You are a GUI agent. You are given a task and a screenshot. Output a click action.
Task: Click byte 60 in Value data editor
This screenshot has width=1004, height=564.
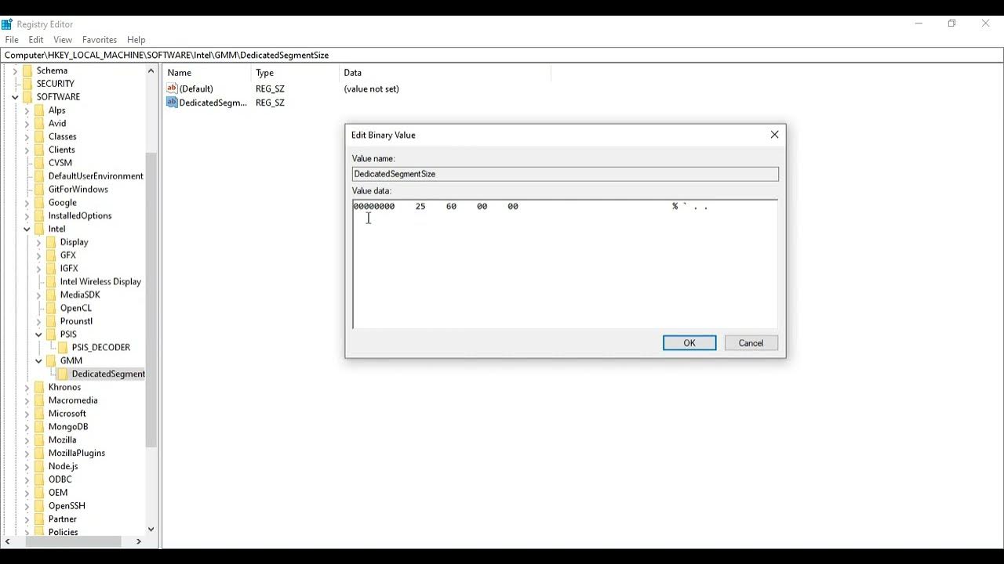click(x=451, y=207)
